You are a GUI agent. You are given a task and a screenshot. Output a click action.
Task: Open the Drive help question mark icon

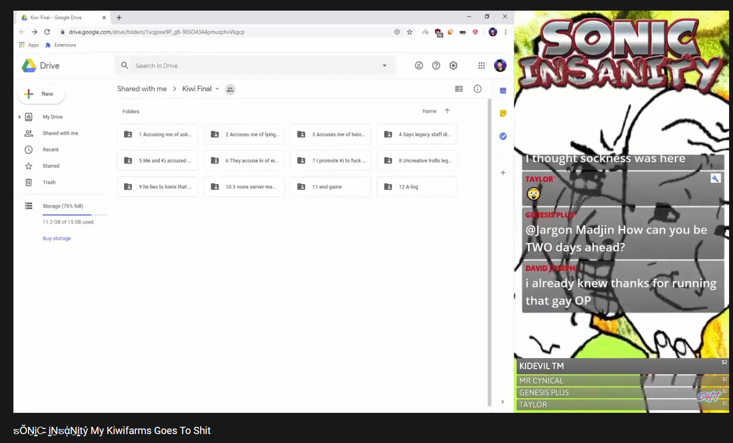click(436, 65)
